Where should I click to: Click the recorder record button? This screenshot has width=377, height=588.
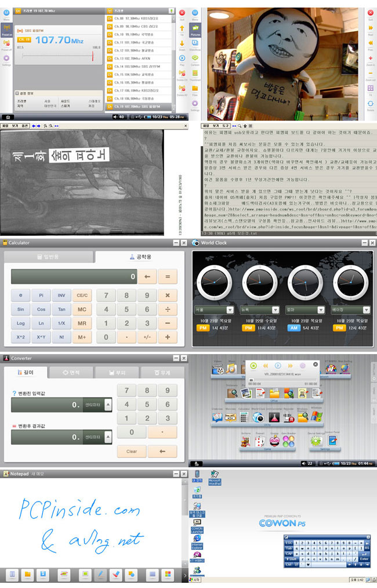click(x=253, y=366)
